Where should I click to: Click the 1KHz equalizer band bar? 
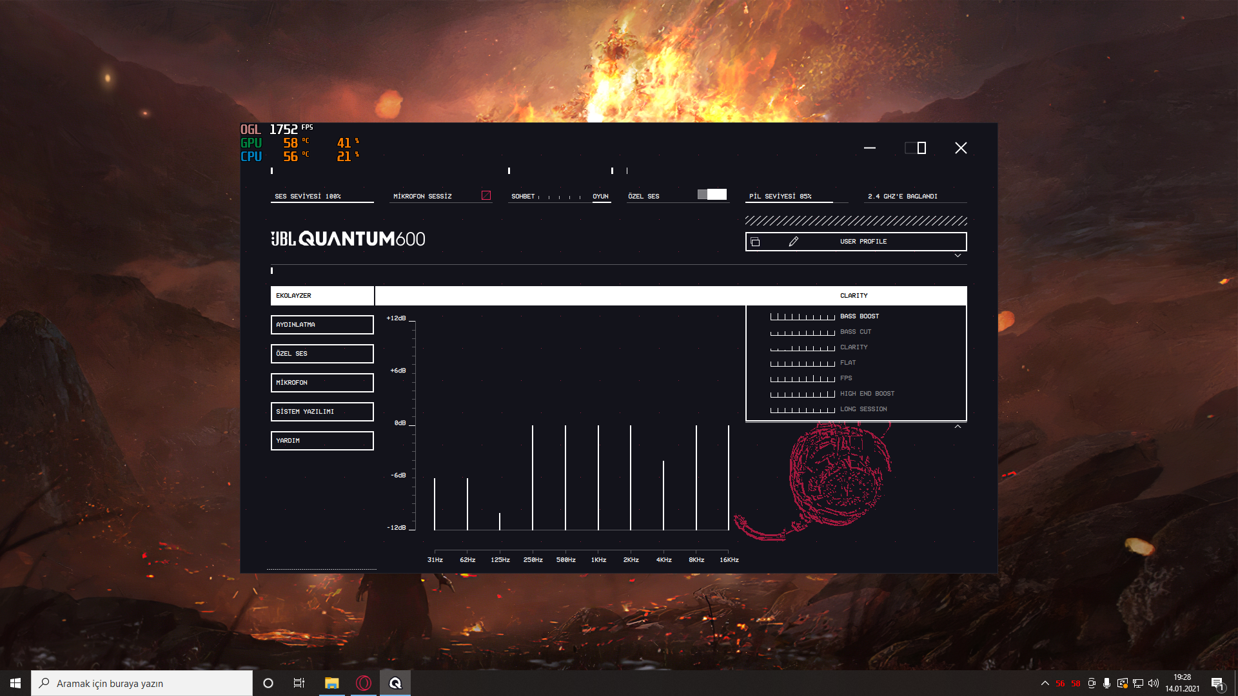598,478
